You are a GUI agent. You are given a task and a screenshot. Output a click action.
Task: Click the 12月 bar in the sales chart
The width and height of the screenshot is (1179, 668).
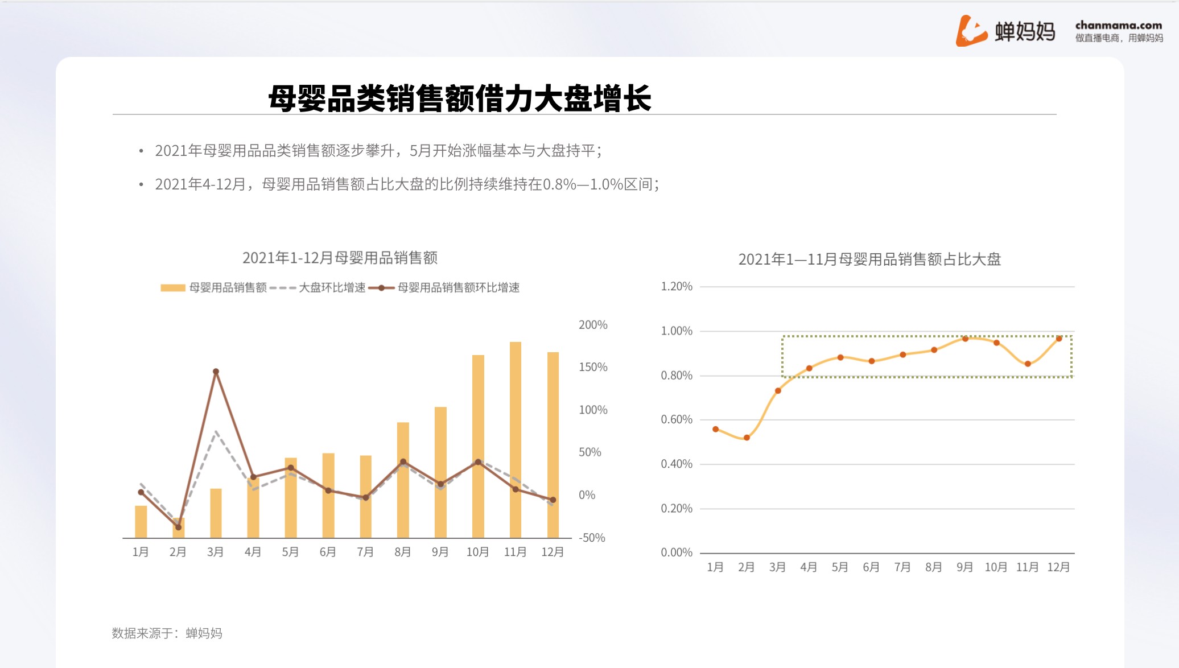553,445
